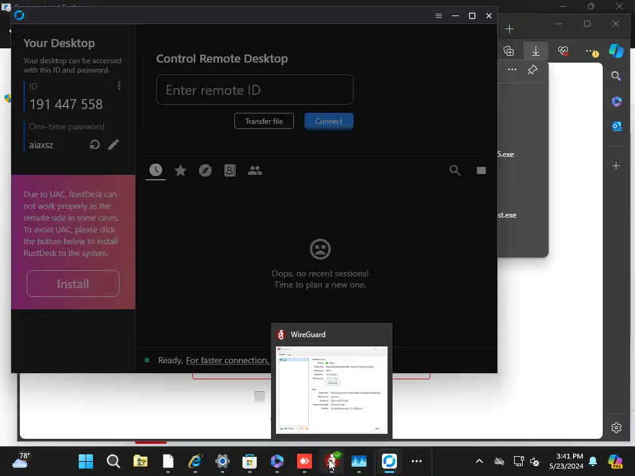Open Internet Explorer taskbar icon
Viewport: 635px width, 476px height.
pyautogui.click(x=195, y=461)
